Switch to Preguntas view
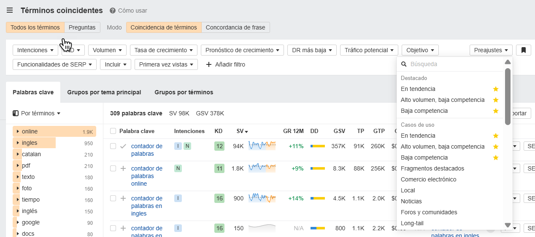 [82, 27]
